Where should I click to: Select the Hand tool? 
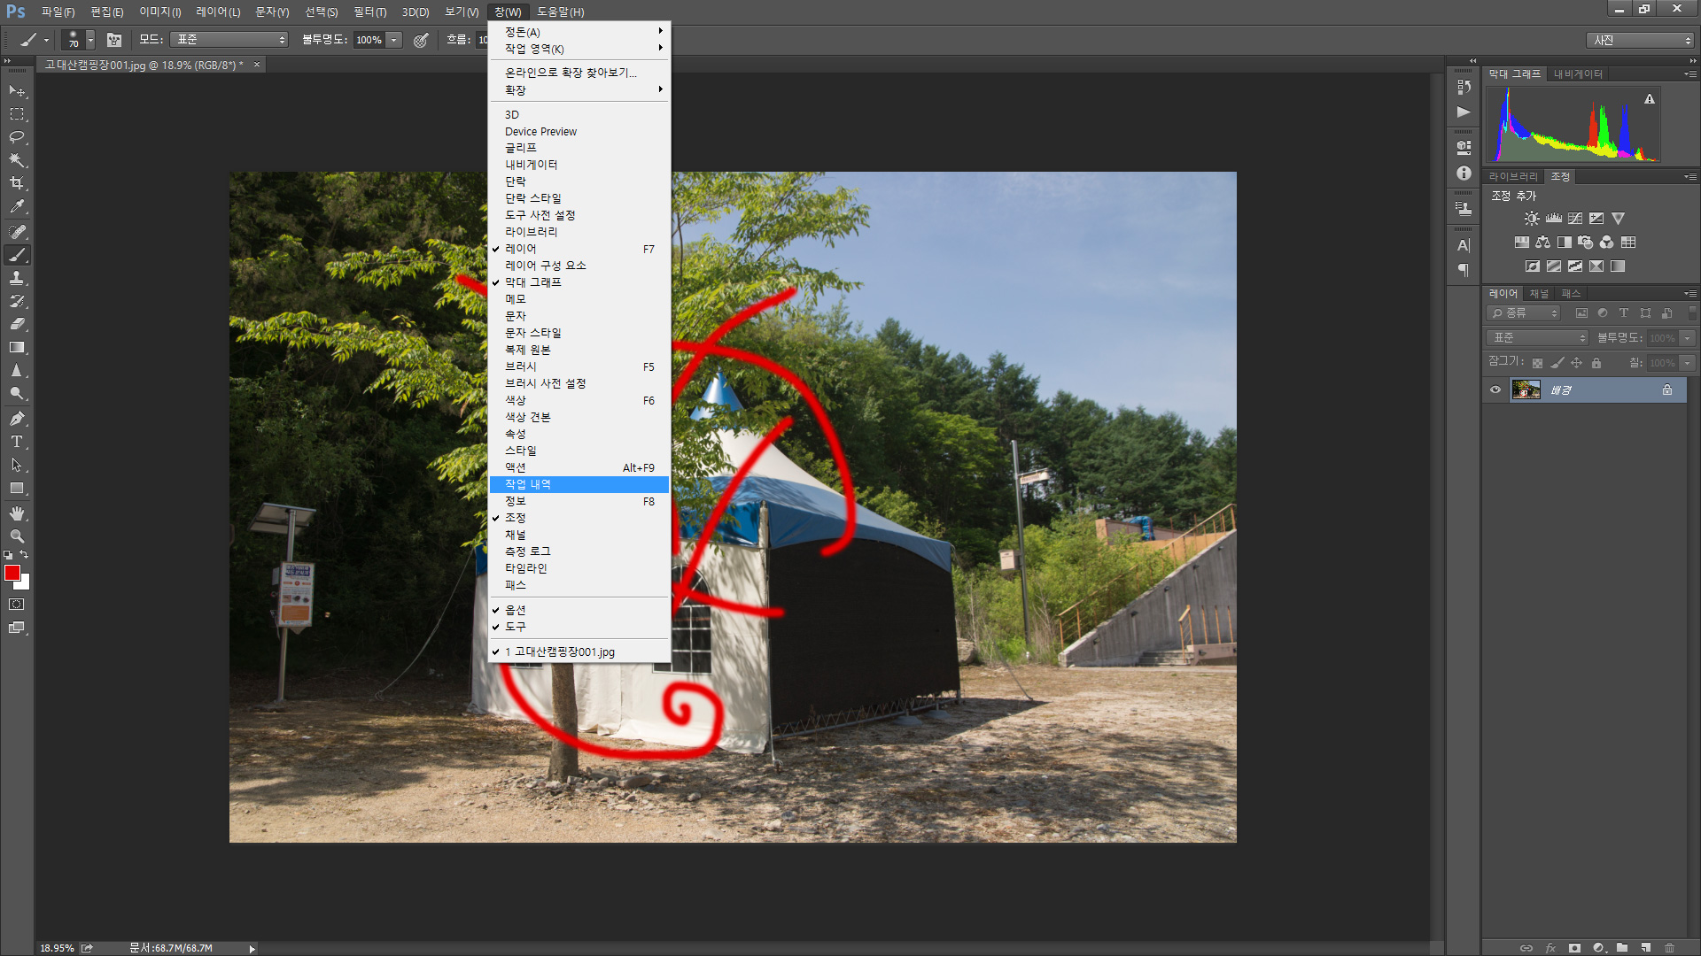(17, 513)
